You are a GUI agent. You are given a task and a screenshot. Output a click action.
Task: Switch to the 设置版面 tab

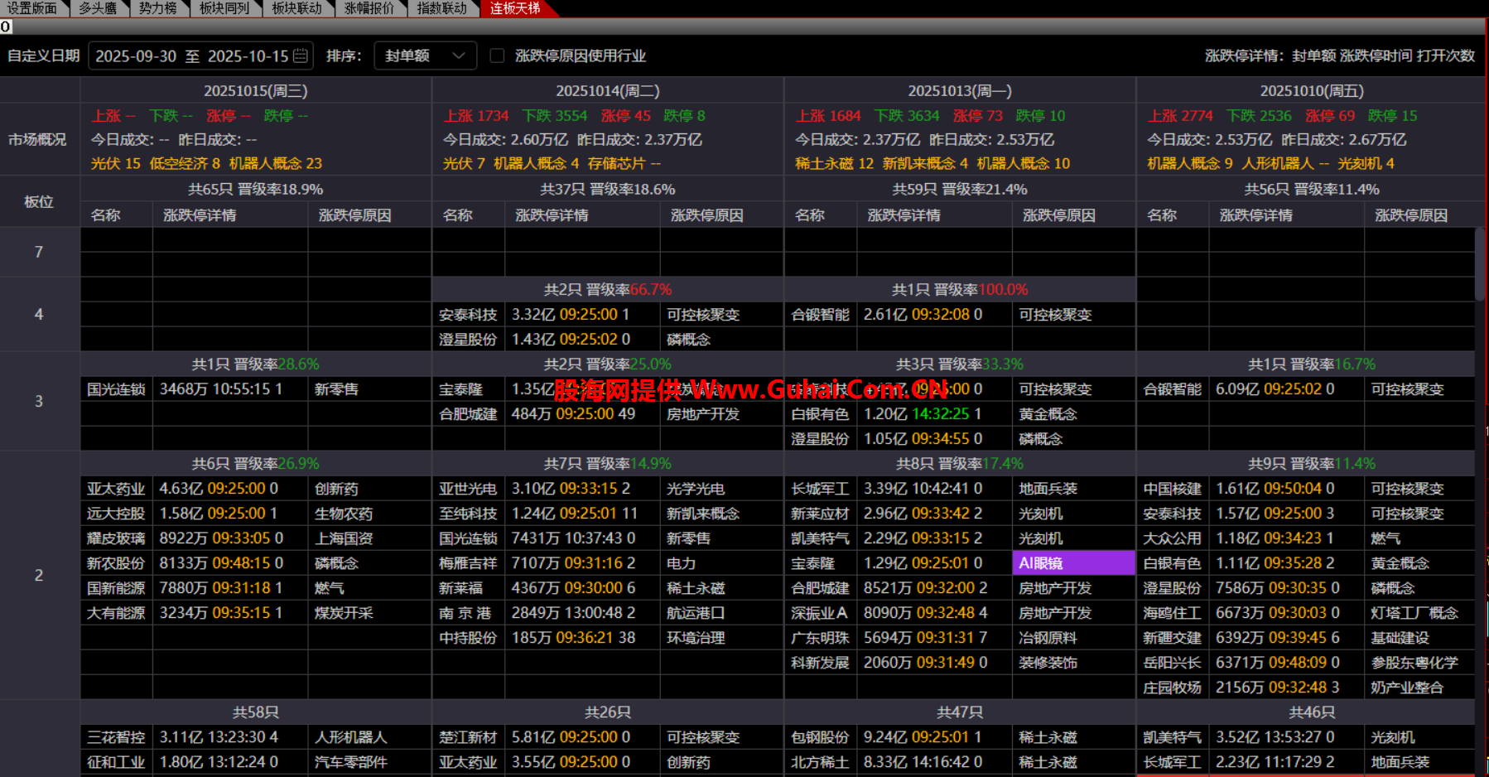31,8
